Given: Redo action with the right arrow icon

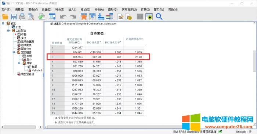Looking at the screenshot, I should click(73, 17).
